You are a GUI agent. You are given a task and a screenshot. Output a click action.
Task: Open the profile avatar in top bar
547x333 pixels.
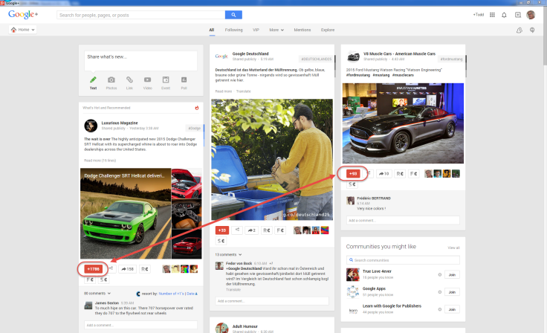531,14
